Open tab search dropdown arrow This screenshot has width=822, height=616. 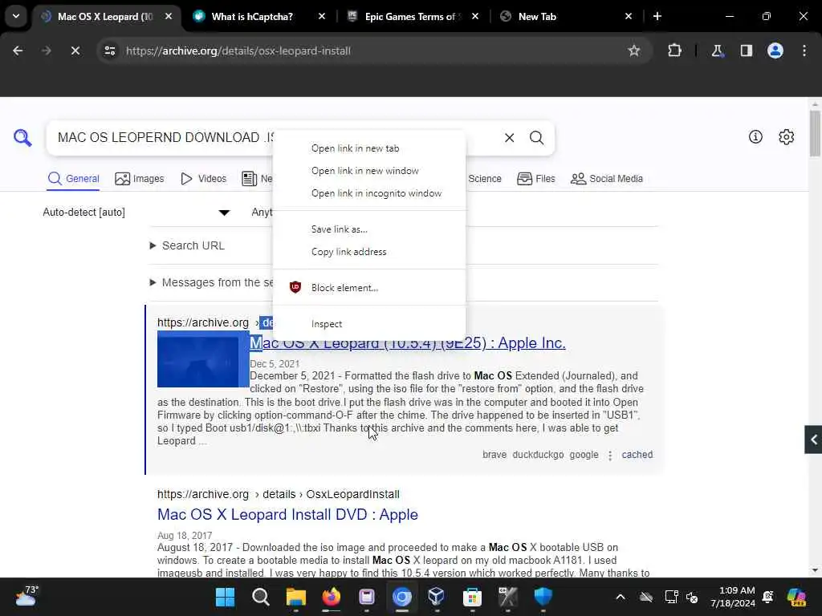click(x=16, y=16)
